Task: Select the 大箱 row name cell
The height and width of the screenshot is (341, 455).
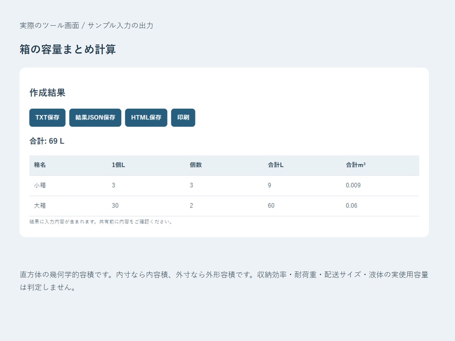Action: 40,206
